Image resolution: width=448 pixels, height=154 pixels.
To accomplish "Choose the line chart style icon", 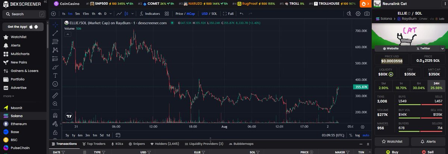I will coord(119,14).
